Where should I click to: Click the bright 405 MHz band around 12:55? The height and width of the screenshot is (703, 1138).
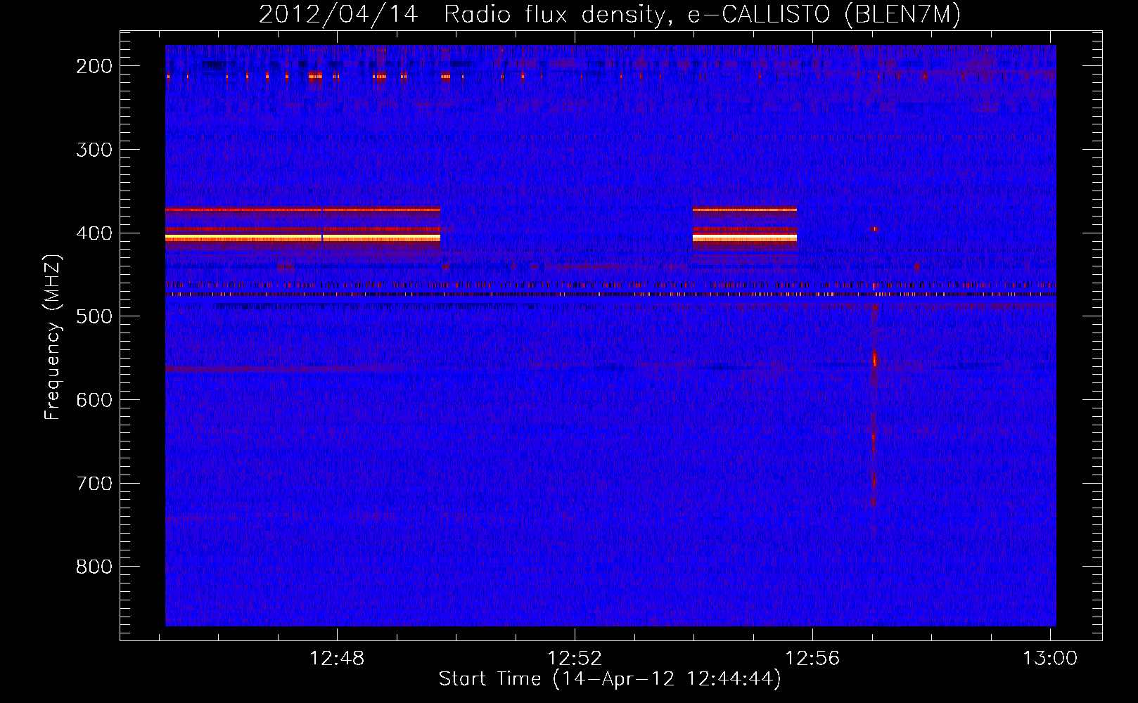tap(745, 238)
